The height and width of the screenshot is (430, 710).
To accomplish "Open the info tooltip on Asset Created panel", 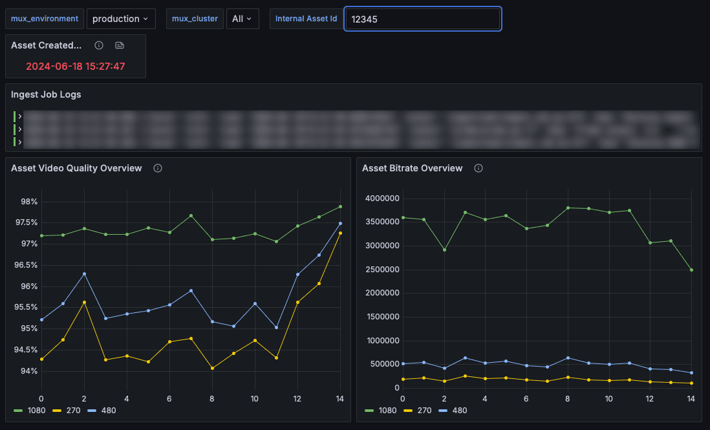I will 98,45.
